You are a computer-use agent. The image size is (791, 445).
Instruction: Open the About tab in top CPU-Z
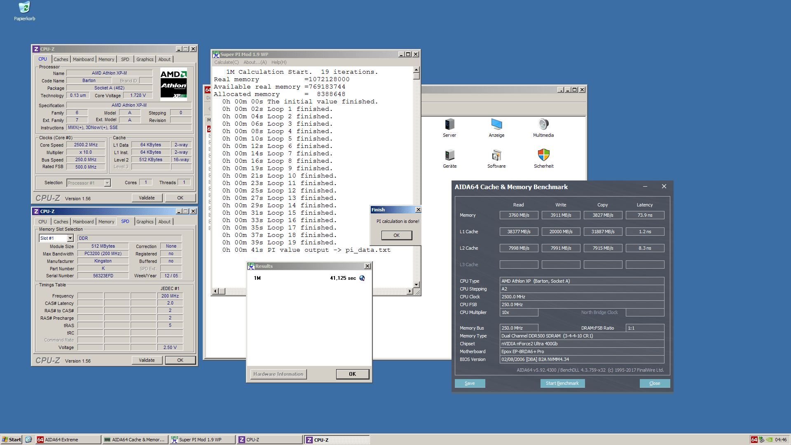pyautogui.click(x=164, y=59)
